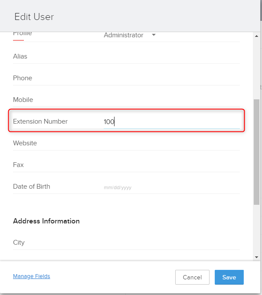Image resolution: width=262 pixels, height=295 pixels.
Task: Open the Profile dropdown arrow
Action: click(154, 35)
